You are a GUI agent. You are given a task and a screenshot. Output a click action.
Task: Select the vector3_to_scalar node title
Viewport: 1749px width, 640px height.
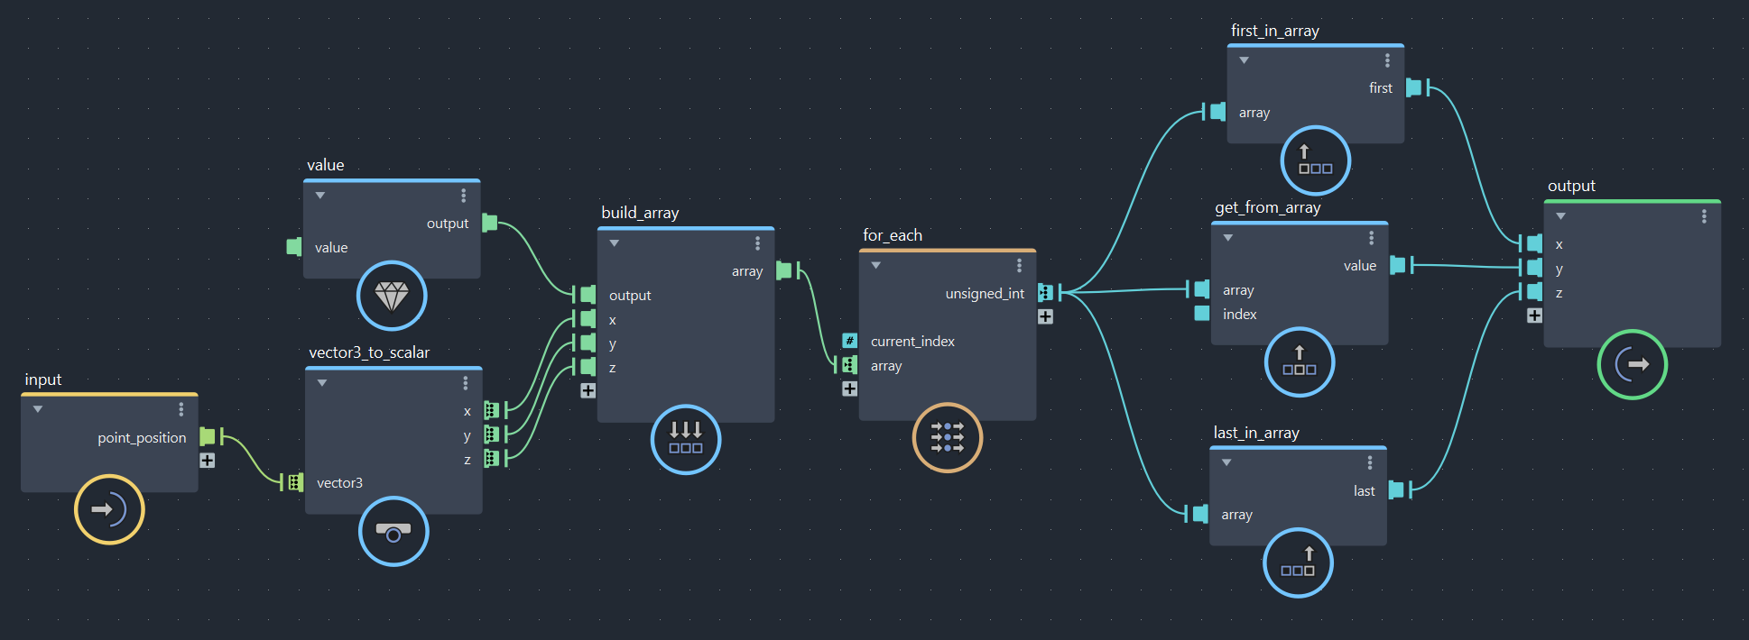tap(369, 352)
